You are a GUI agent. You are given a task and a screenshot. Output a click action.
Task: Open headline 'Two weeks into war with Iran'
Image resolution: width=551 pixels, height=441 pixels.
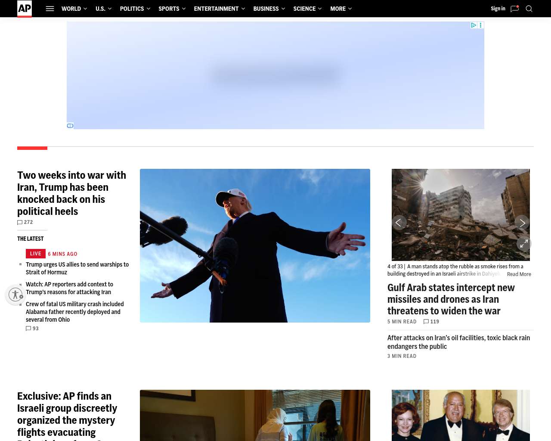point(72,193)
